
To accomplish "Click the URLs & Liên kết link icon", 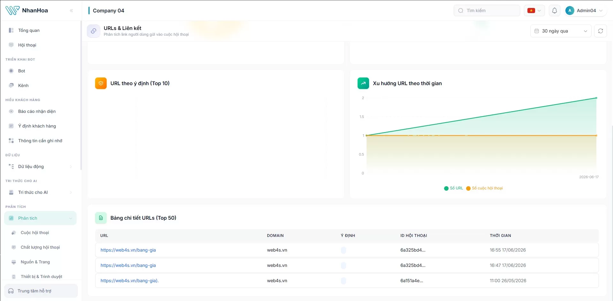I will click(x=94, y=31).
